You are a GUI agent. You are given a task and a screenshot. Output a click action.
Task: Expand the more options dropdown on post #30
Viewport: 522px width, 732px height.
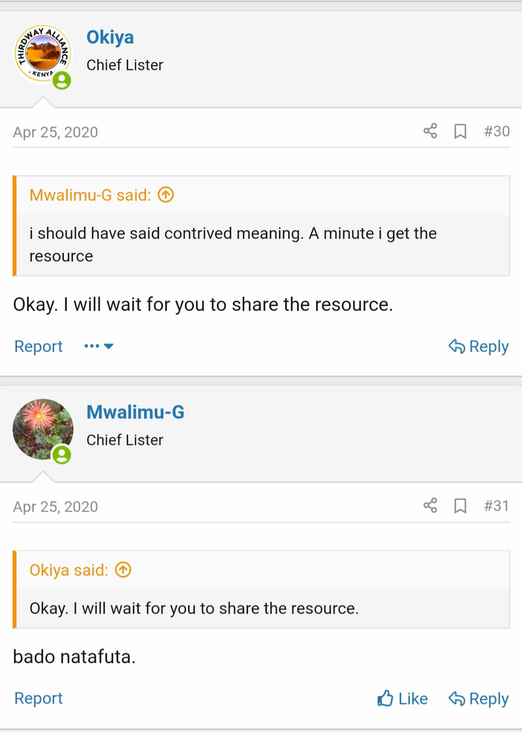pyautogui.click(x=99, y=346)
